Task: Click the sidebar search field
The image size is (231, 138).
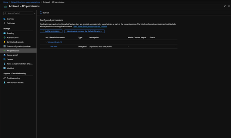Action: pos(18,13)
